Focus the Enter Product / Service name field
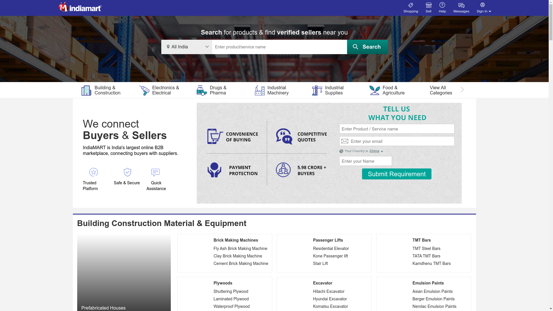Image resolution: width=553 pixels, height=311 pixels. pos(397,129)
